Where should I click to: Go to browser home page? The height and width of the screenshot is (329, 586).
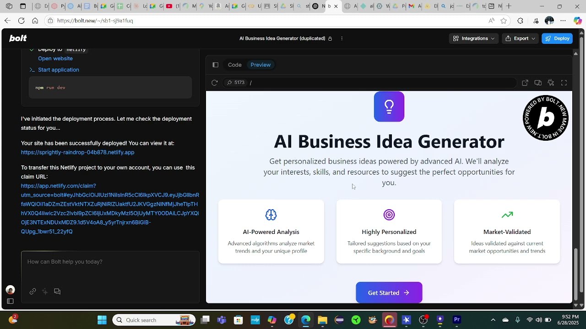coord(35,21)
